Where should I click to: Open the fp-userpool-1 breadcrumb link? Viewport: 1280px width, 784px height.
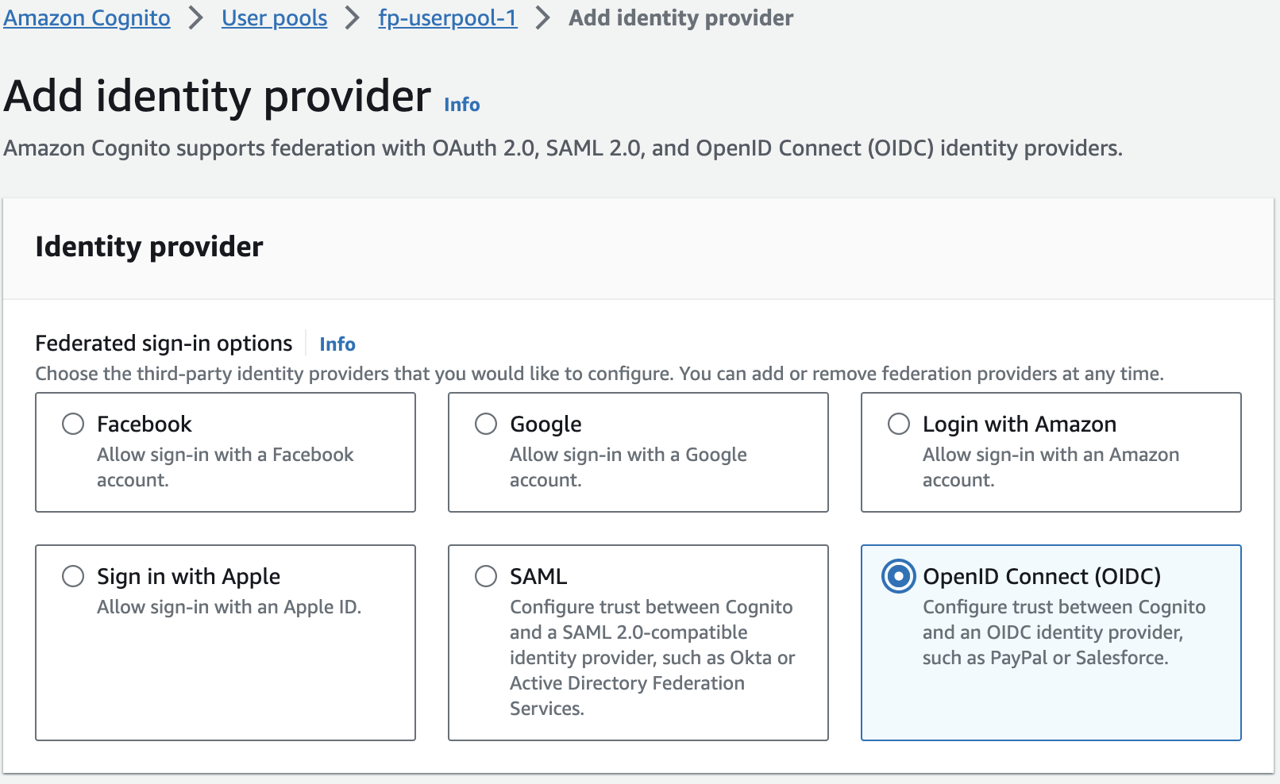(448, 17)
